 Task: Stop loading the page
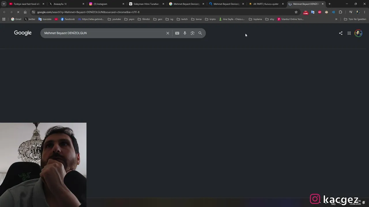[18, 12]
